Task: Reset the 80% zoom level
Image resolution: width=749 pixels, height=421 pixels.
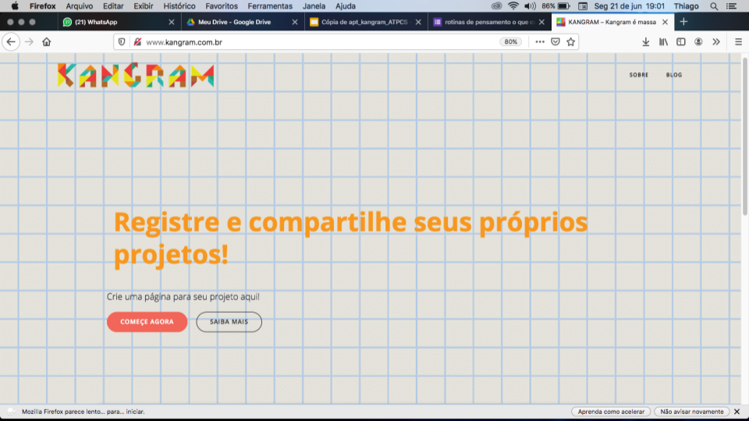Action: pos(510,42)
